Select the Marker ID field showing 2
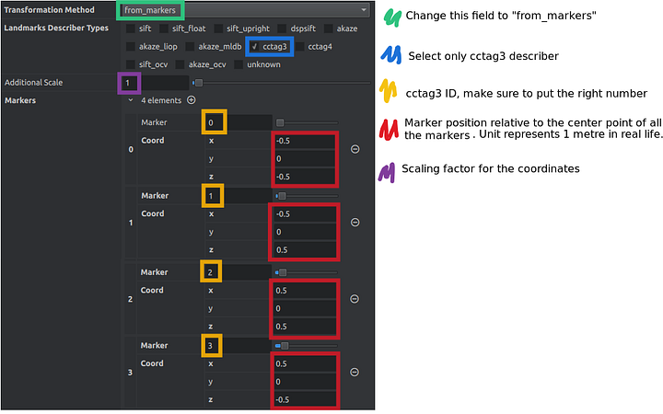 (x=238, y=272)
